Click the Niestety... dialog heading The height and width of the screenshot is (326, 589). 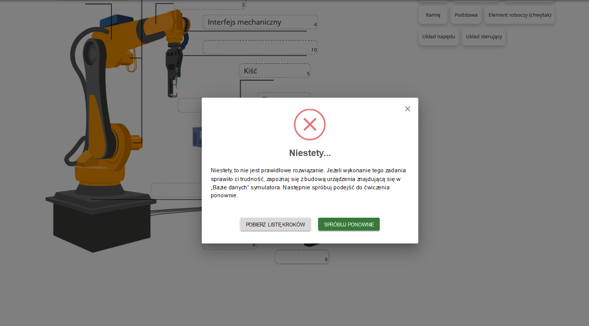[310, 153]
